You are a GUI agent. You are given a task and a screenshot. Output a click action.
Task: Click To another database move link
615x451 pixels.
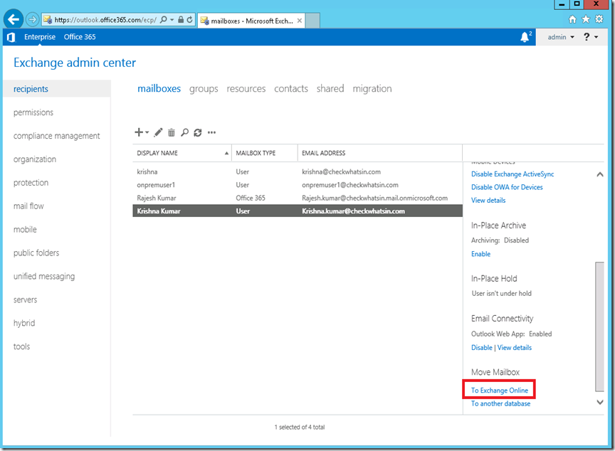click(x=500, y=403)
